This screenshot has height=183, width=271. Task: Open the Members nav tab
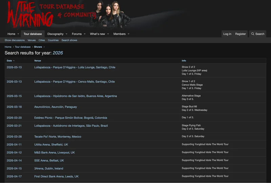pyautogui.click(x=119, y=34)
